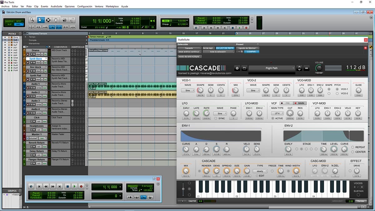
Task: Select VCO-2 pitch radio button
Action: click(x=337, y=93)
